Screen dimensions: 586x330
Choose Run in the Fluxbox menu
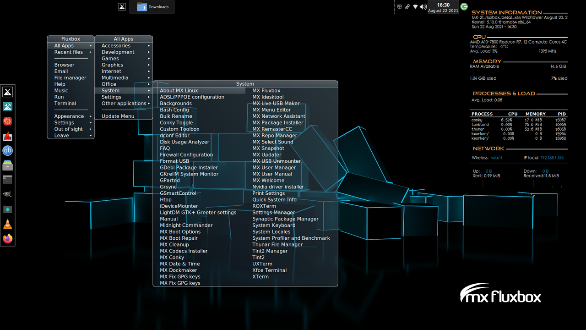pyautogui.click(x=71, y=97)
